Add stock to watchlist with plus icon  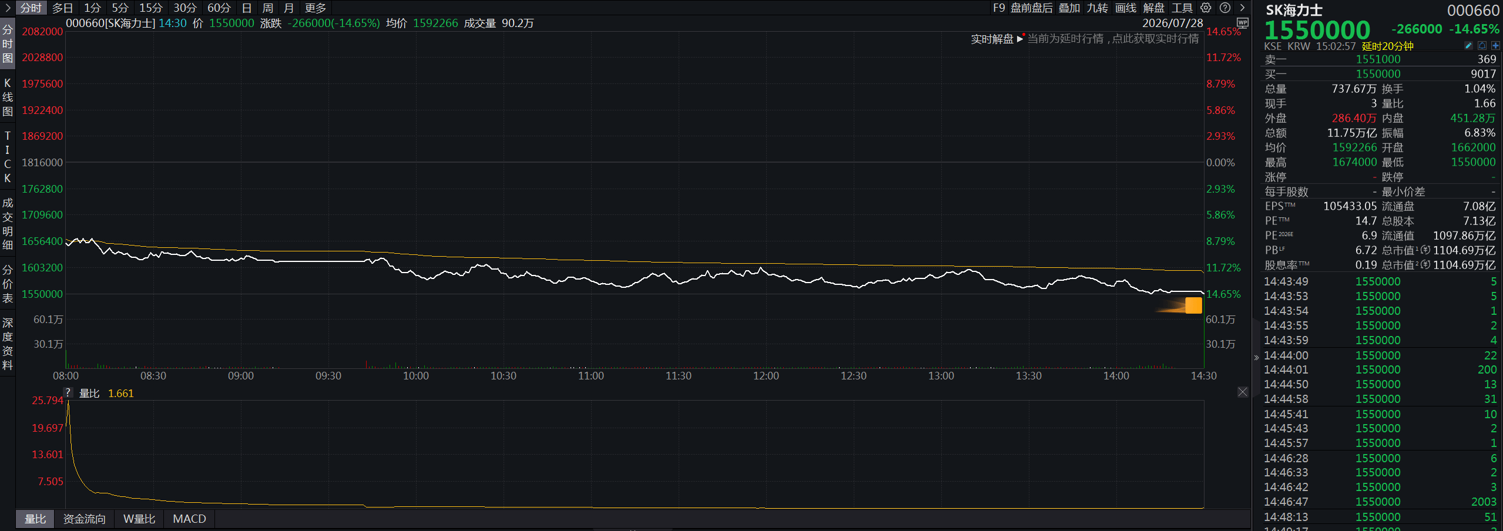point(1495,46)
